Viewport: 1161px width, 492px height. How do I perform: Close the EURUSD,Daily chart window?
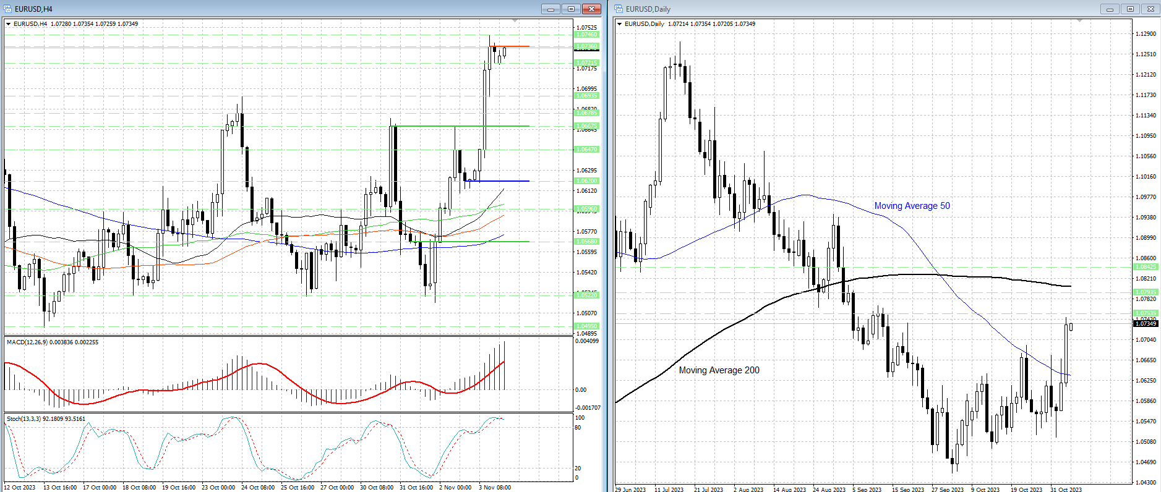[1151, 9]
